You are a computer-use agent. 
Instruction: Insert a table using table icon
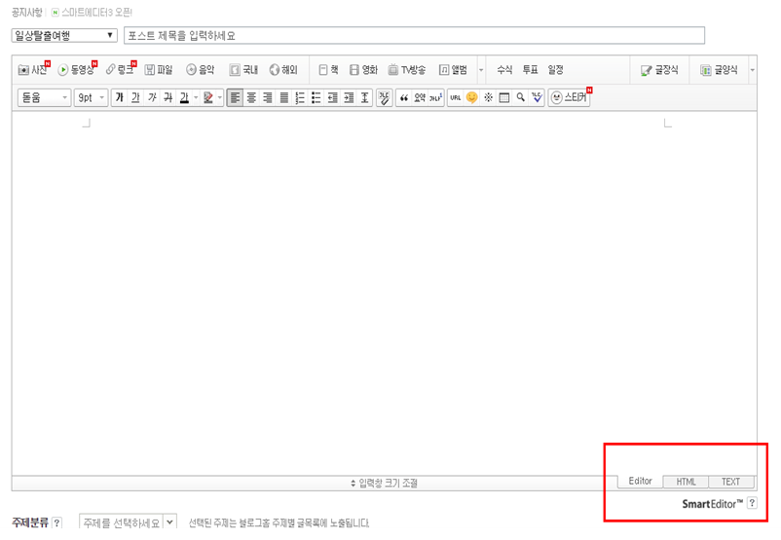click(504, 98)
